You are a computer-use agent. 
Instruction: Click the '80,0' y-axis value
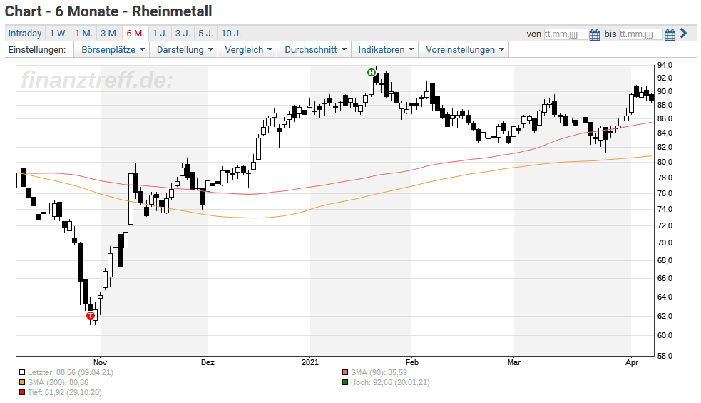point(665,163)
